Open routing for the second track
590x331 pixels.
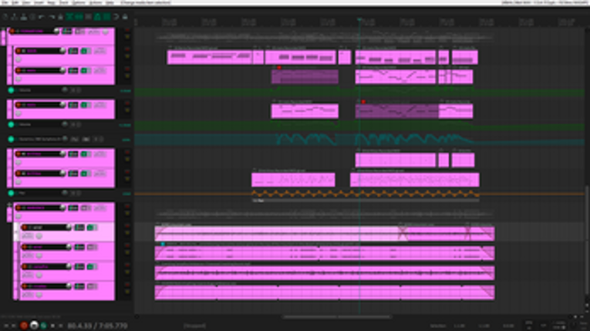click(73, 51)
